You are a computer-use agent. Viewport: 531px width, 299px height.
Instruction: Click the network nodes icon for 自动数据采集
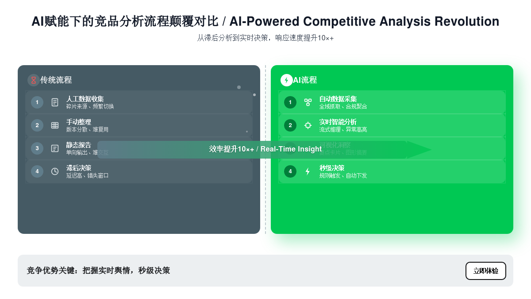(x=308, y=102)
